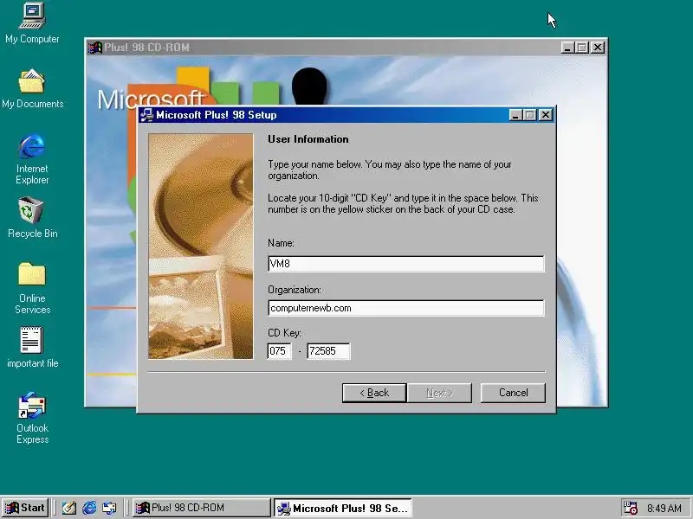693x519 pixels.
Task: Click the Plus! 98 CD-ROM window title icon
Action: (x=94, y=48)
